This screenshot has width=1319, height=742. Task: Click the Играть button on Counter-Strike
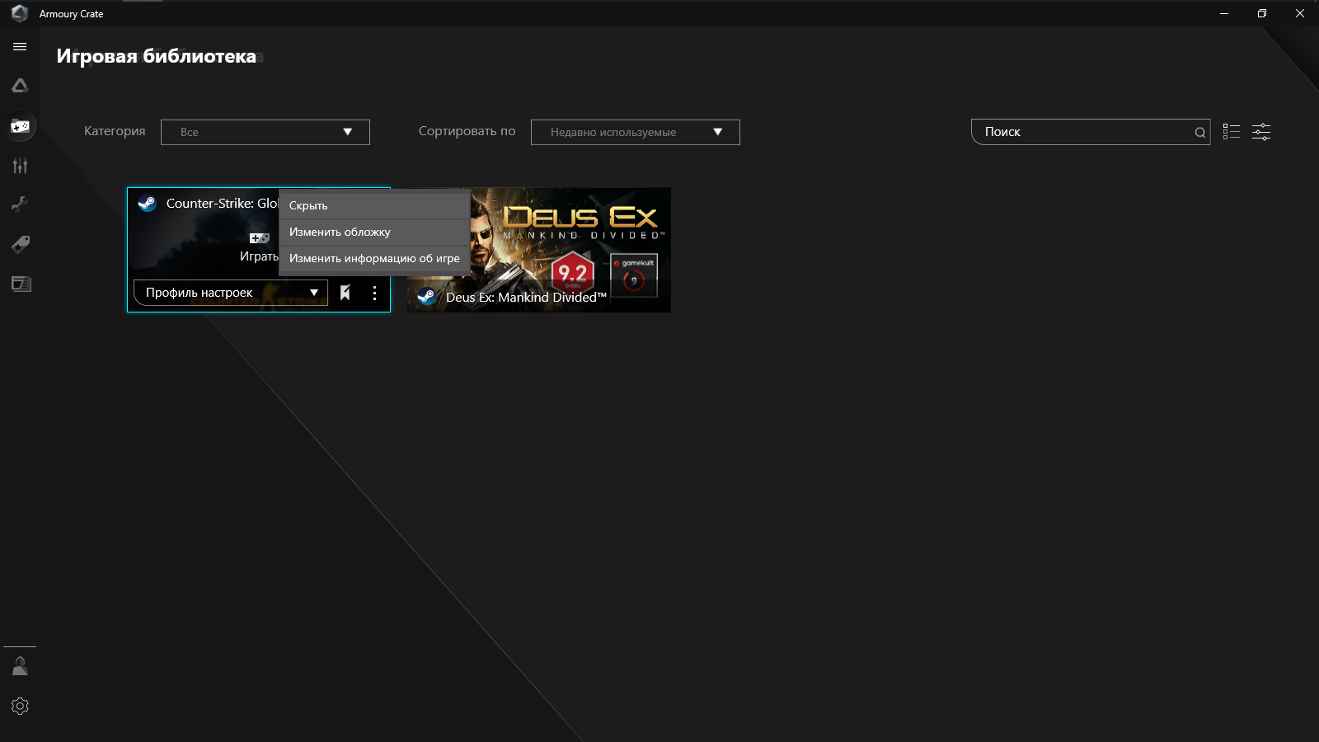coord(259,256)
